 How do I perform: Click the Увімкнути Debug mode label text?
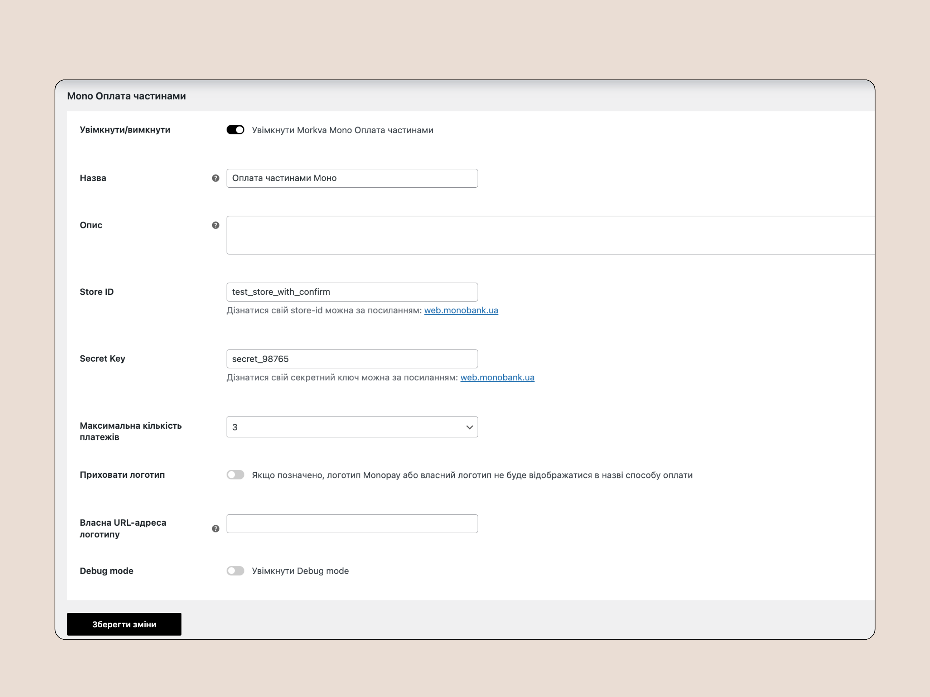[300, 571]
